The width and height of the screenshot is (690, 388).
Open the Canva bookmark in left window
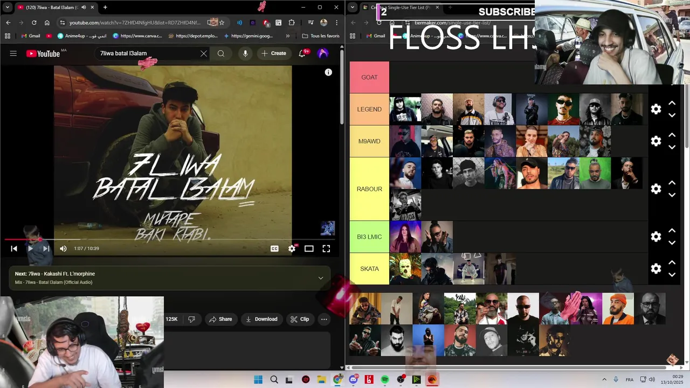pyautogui.click(x=137, y=36)
